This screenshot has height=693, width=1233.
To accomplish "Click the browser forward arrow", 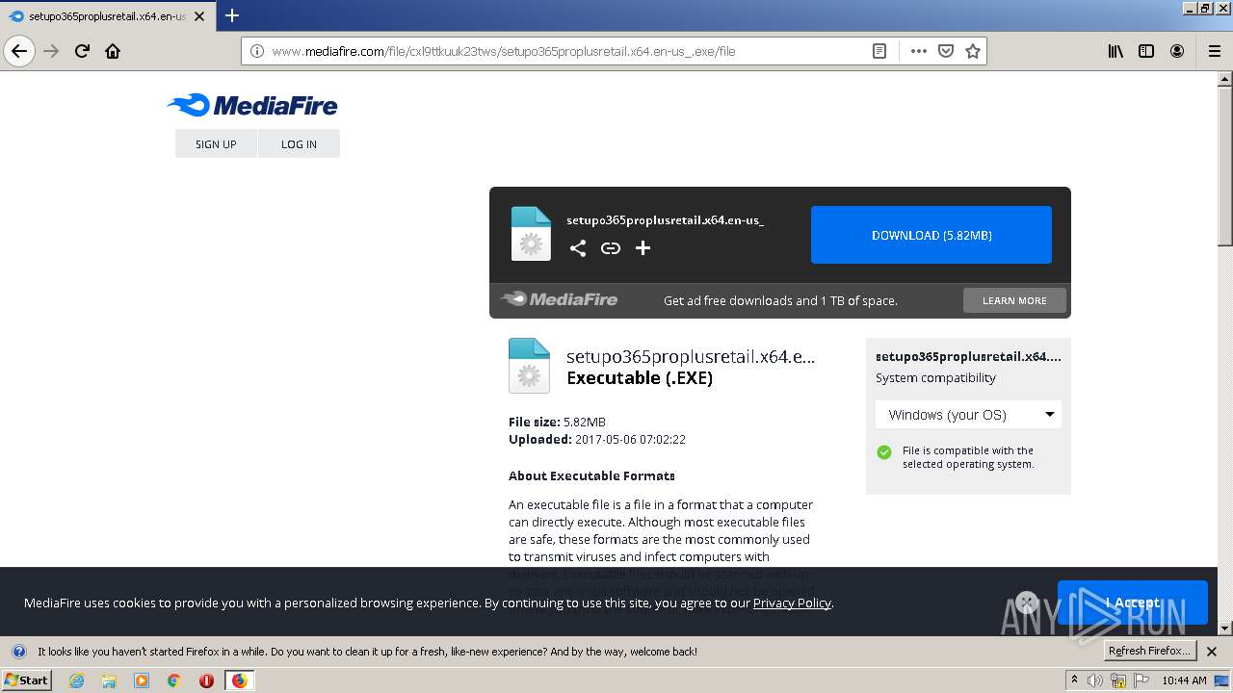I will 51,51.
